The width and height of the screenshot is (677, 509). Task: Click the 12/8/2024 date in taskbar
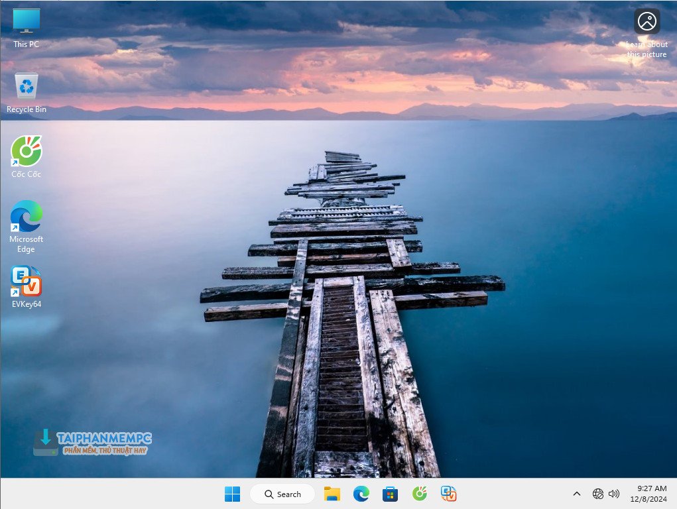647,499
